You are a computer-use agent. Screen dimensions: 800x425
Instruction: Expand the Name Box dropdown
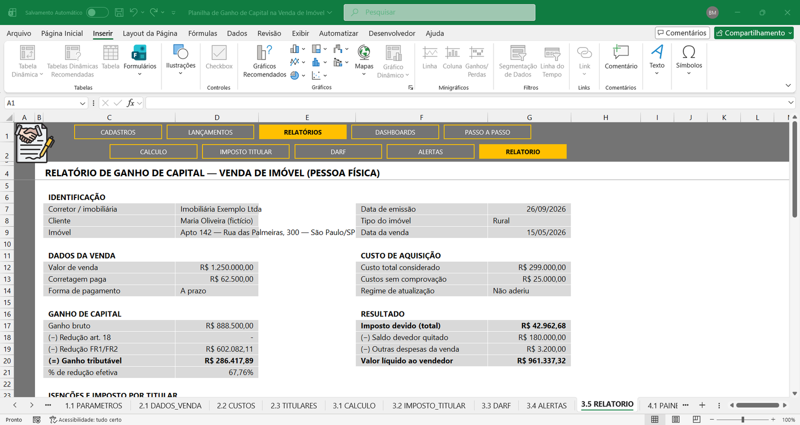(82, 103)
